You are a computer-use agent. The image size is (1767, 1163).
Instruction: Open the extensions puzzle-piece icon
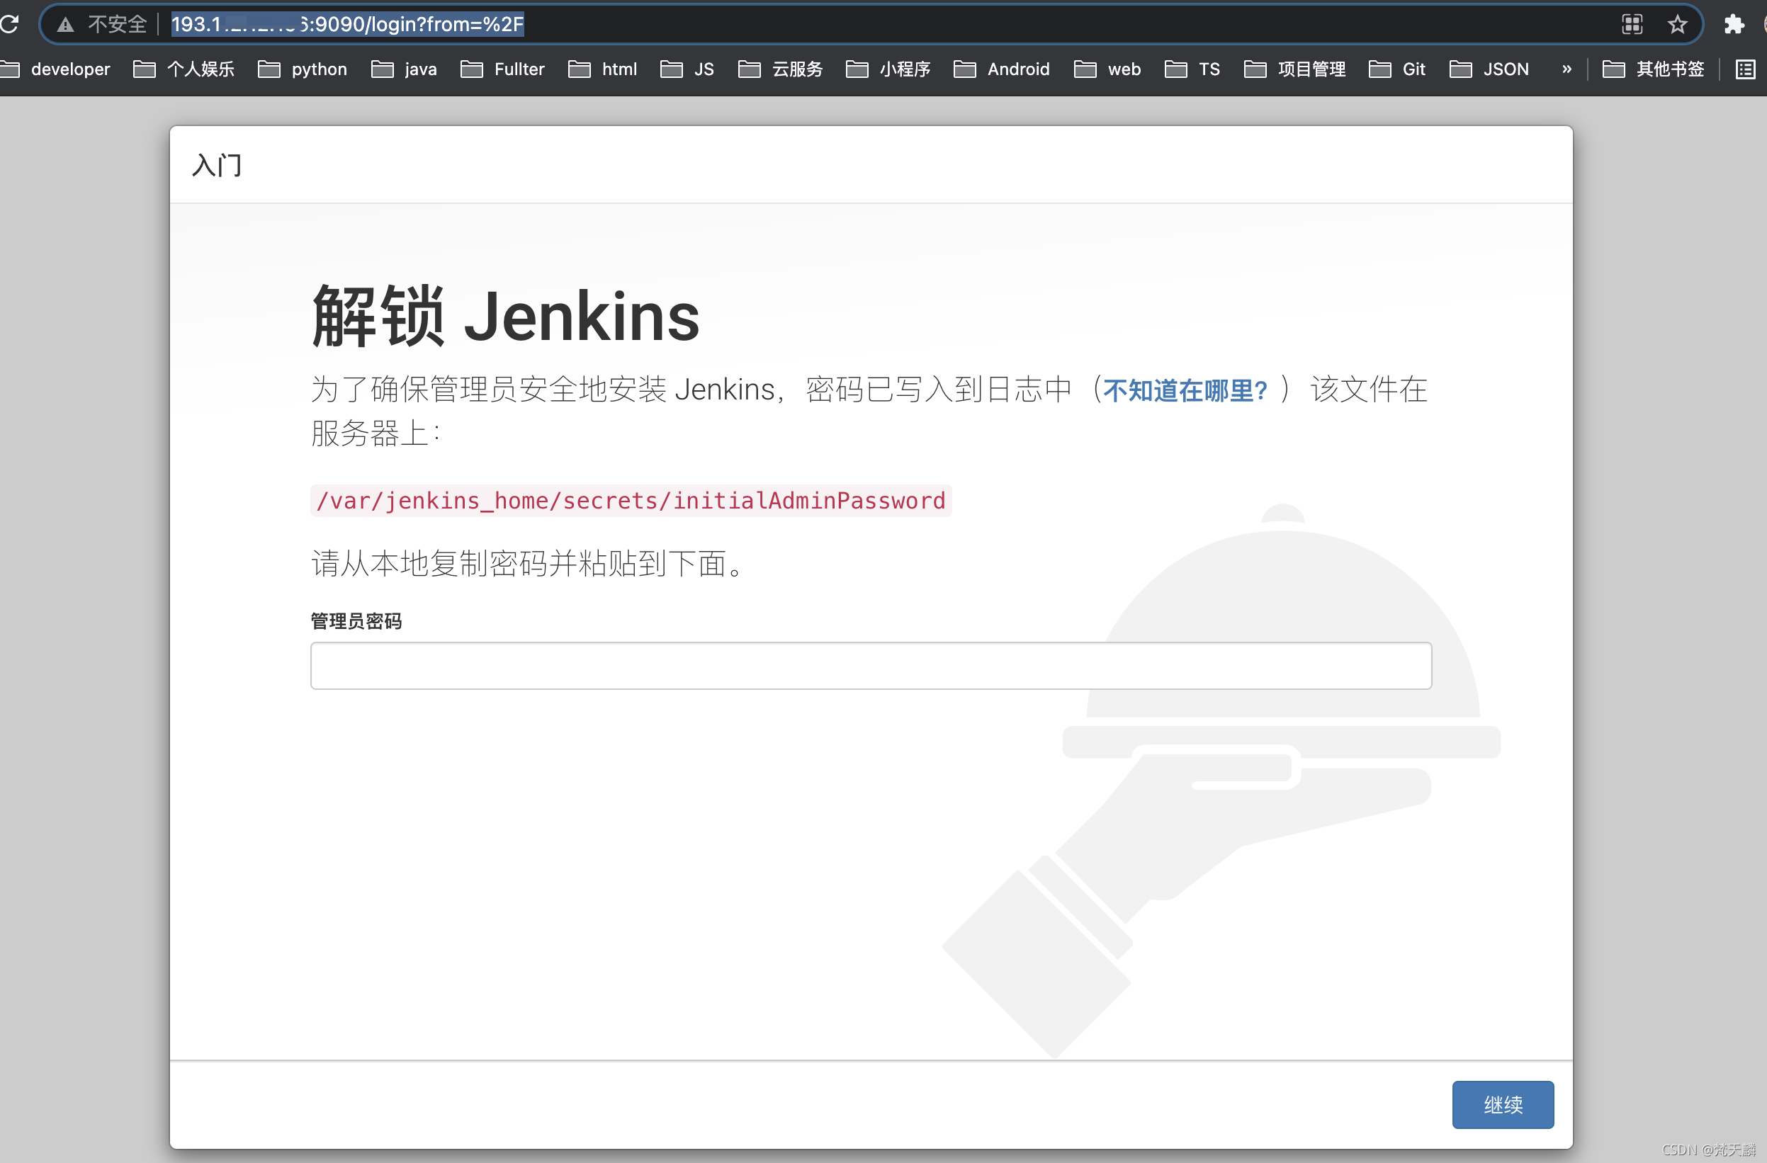pos(1734,25)
